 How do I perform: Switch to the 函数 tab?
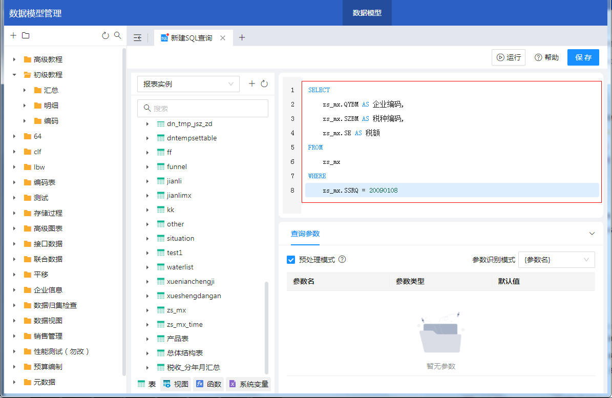point(208,384)
